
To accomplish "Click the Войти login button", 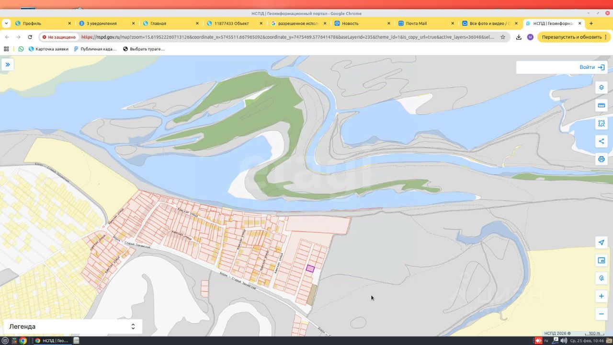I will (592, 68).
